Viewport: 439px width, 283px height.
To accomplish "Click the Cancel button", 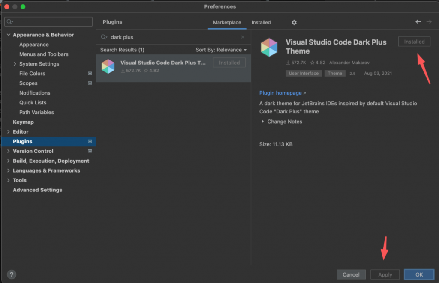I will 351,274.
